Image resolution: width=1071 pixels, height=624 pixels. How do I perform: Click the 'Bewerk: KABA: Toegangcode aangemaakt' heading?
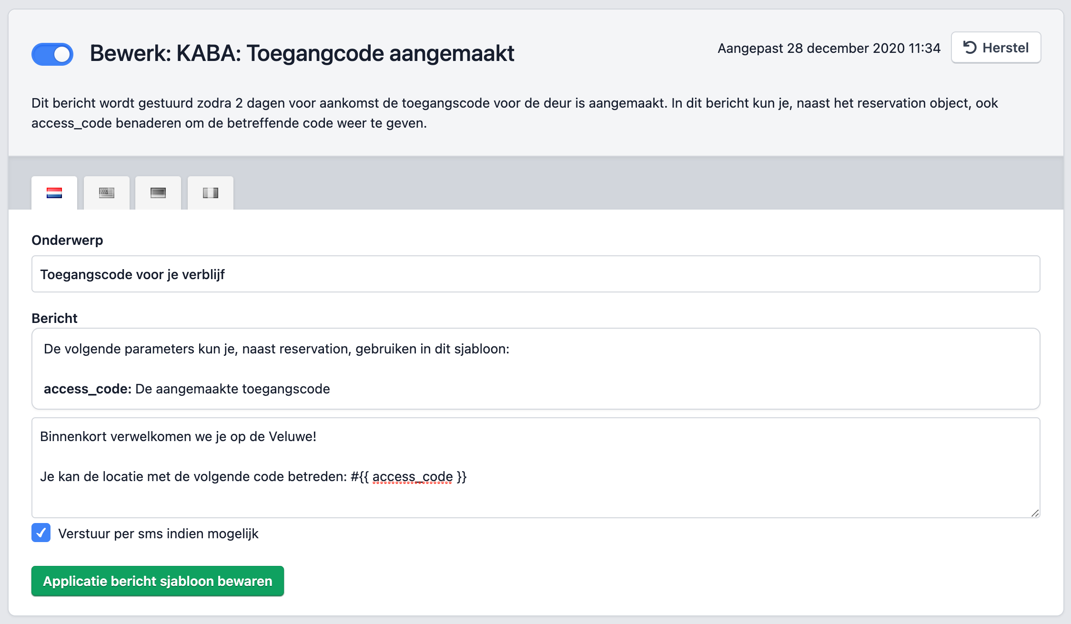(x=302, y=53)
